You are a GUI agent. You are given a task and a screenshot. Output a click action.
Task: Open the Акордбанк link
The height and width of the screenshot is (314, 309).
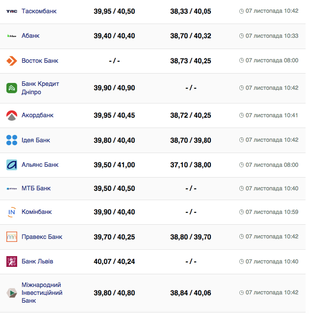pyautogui.click(x=37, y=115)
